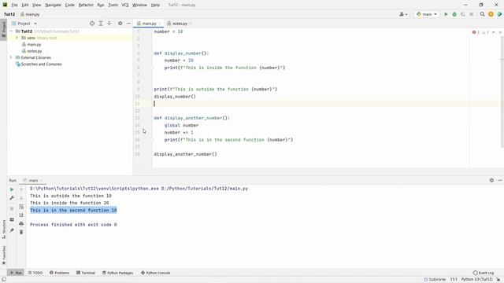Open the Navigate menu

53,5
